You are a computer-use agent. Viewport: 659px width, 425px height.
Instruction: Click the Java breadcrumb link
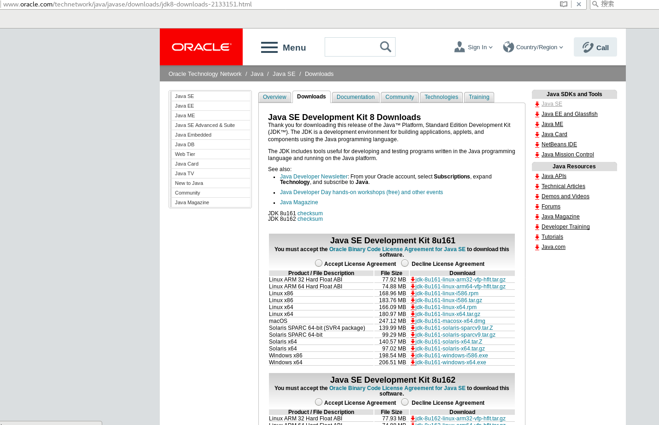click(257, 74)
